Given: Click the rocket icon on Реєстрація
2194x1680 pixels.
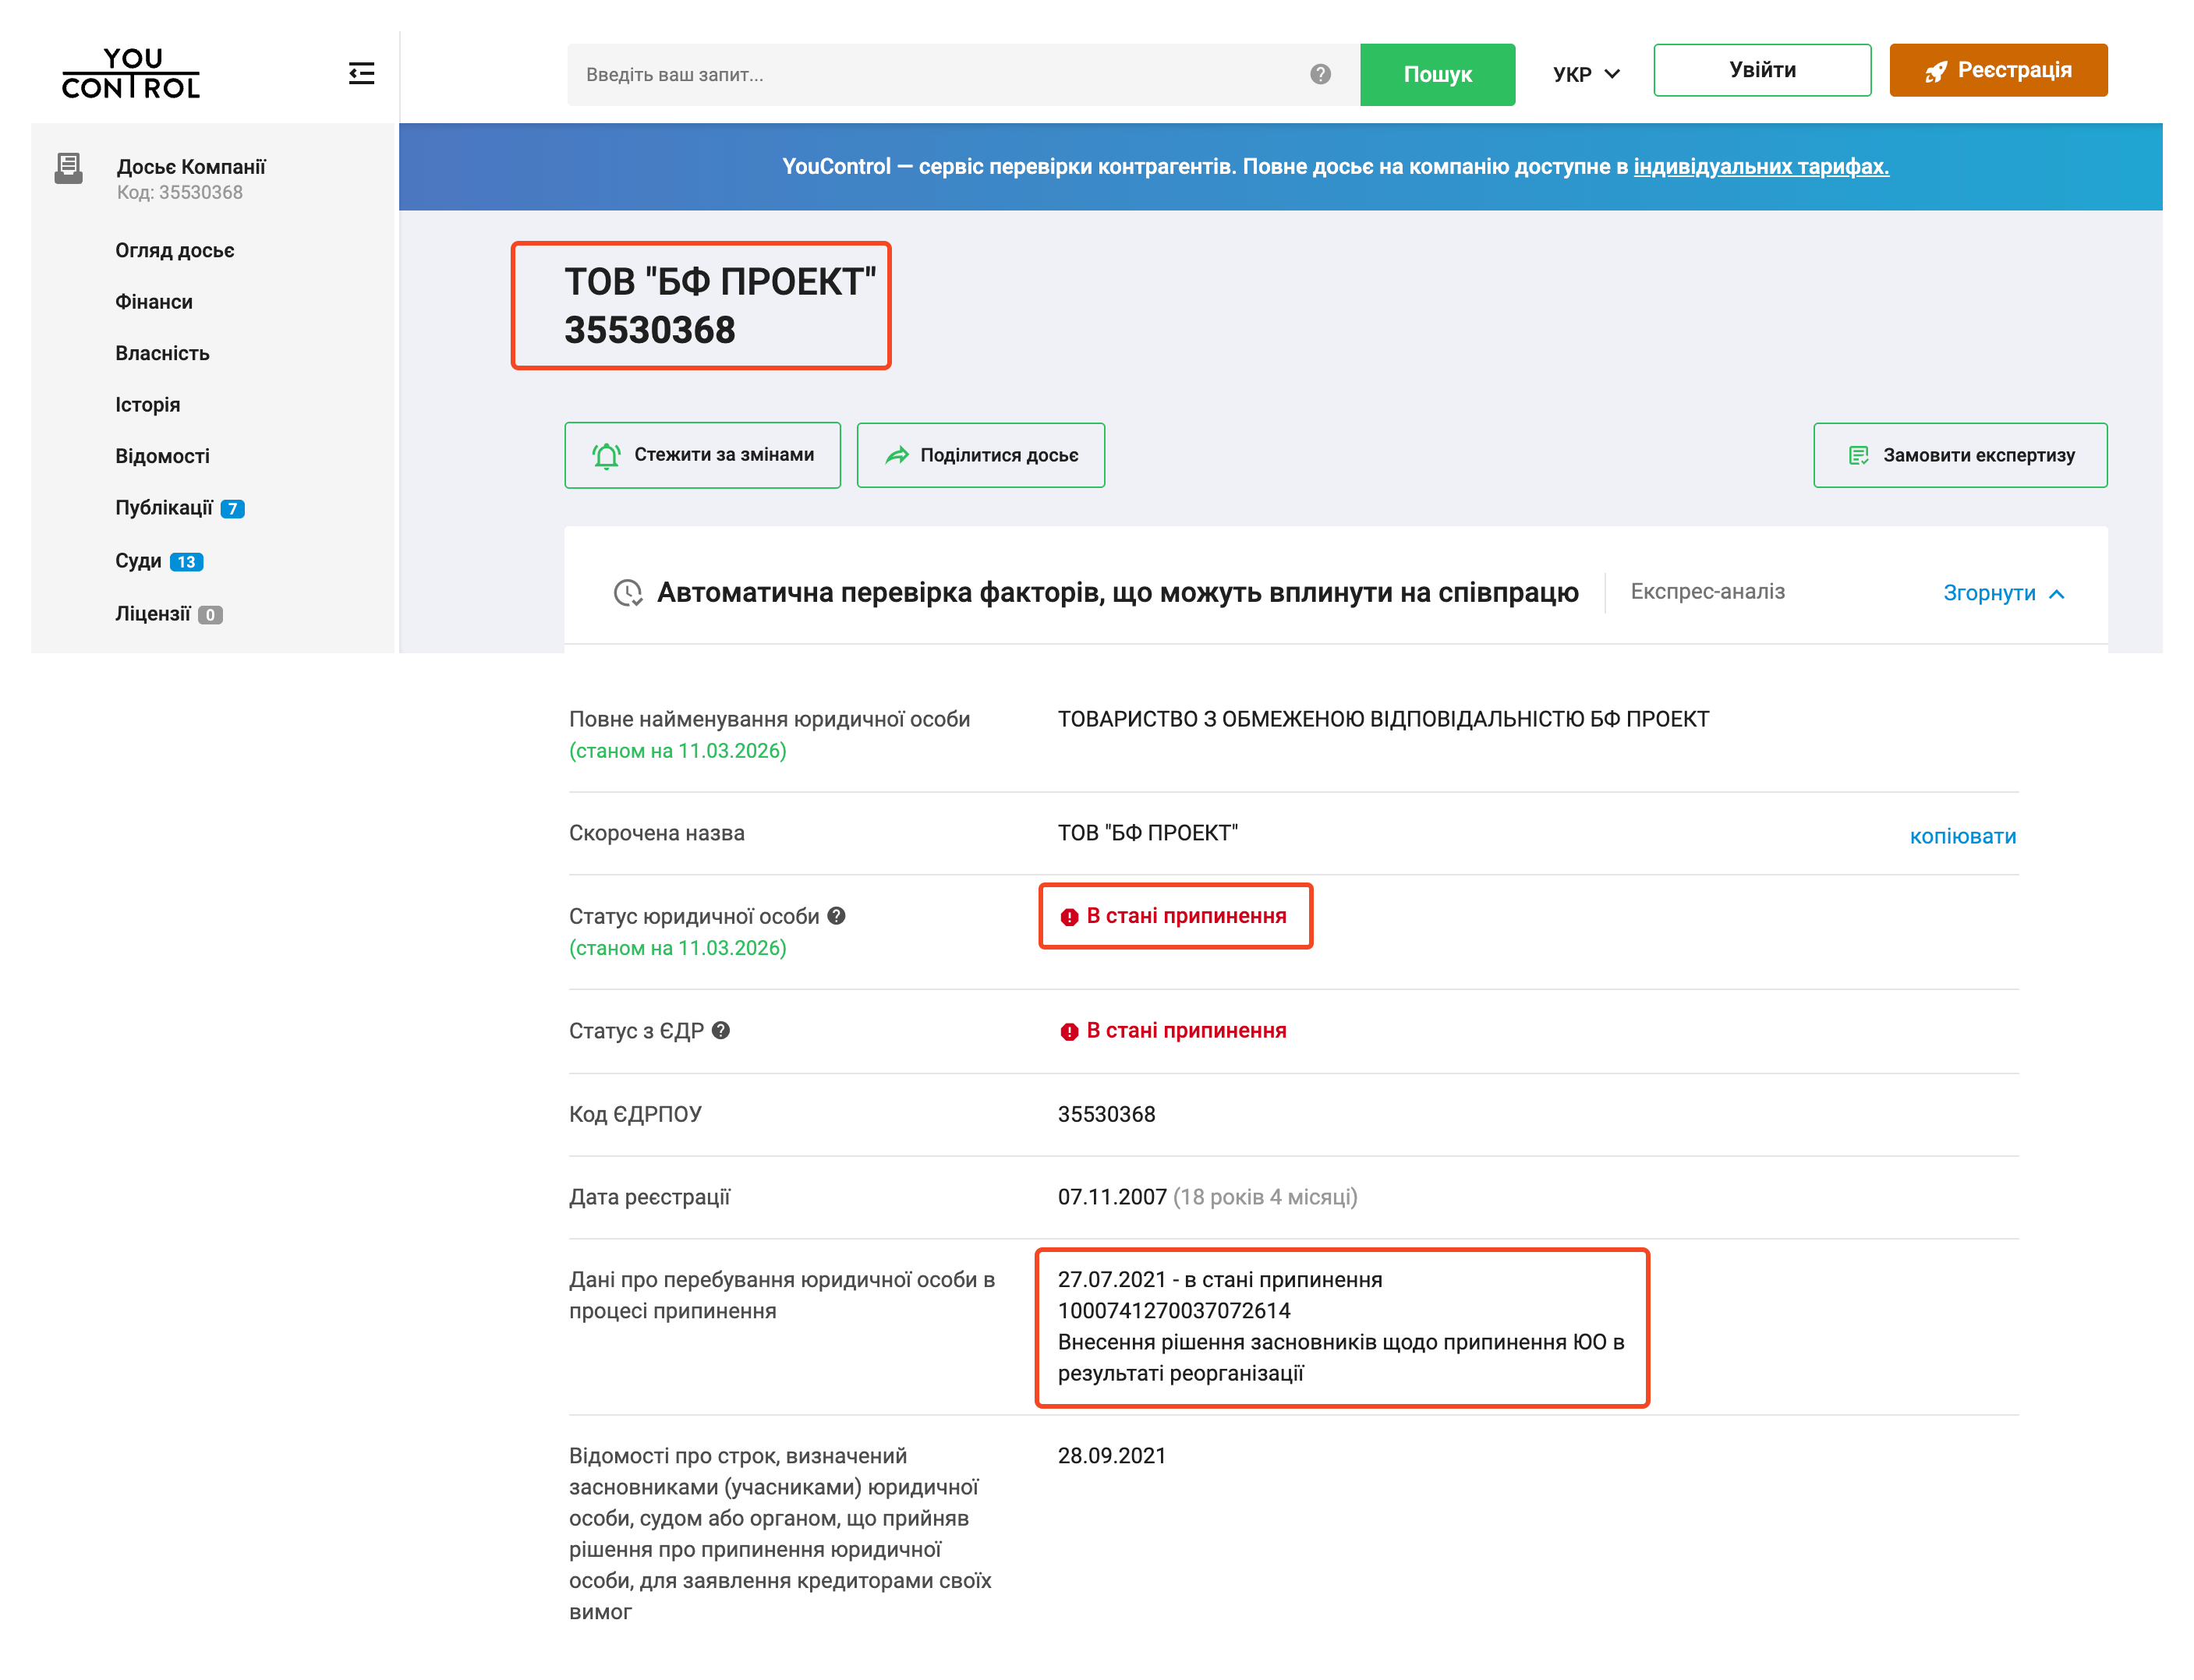Looking at the screenshot, I should [1938, 70].
